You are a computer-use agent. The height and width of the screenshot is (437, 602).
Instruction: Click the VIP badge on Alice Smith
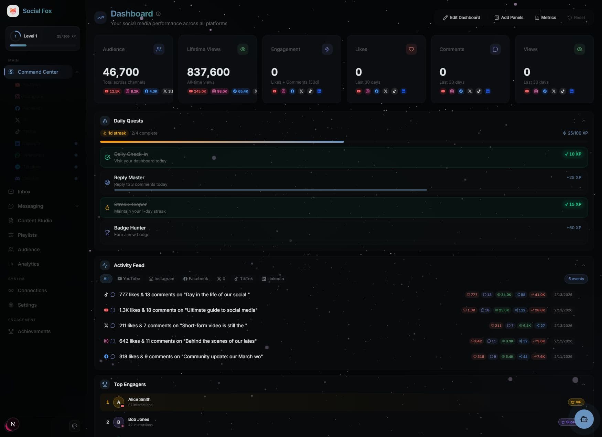click(x=576, y=402)
